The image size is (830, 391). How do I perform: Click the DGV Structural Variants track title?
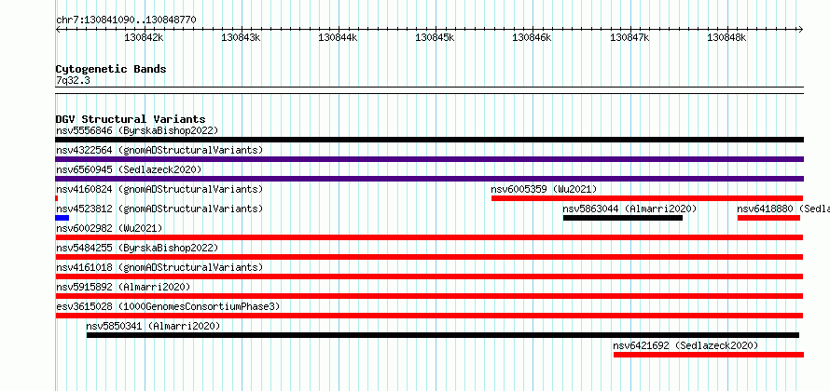click(131, 119)
